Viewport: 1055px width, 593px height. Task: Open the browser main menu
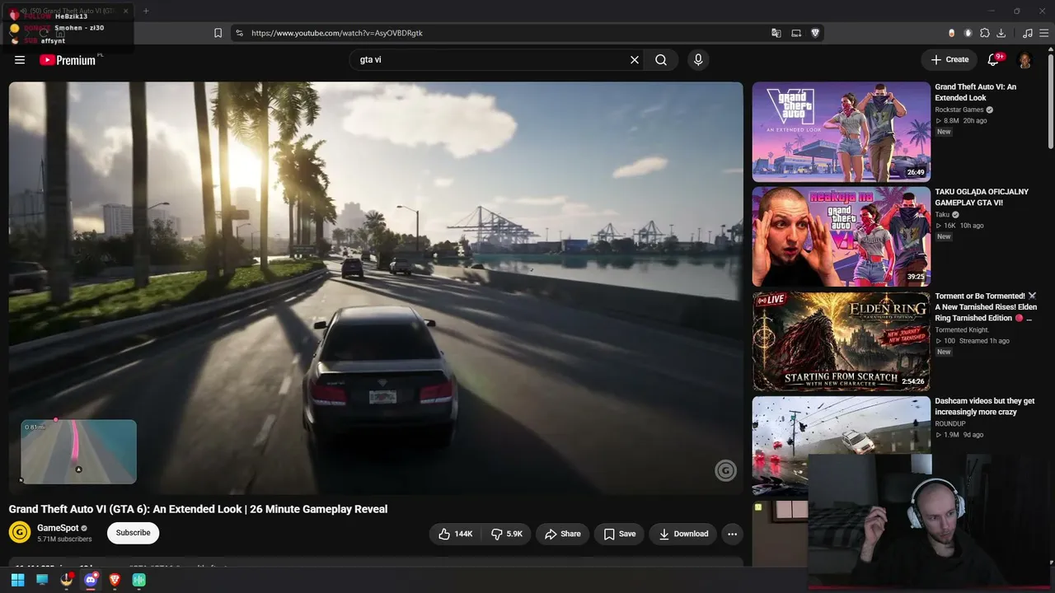pos(1043,33)
